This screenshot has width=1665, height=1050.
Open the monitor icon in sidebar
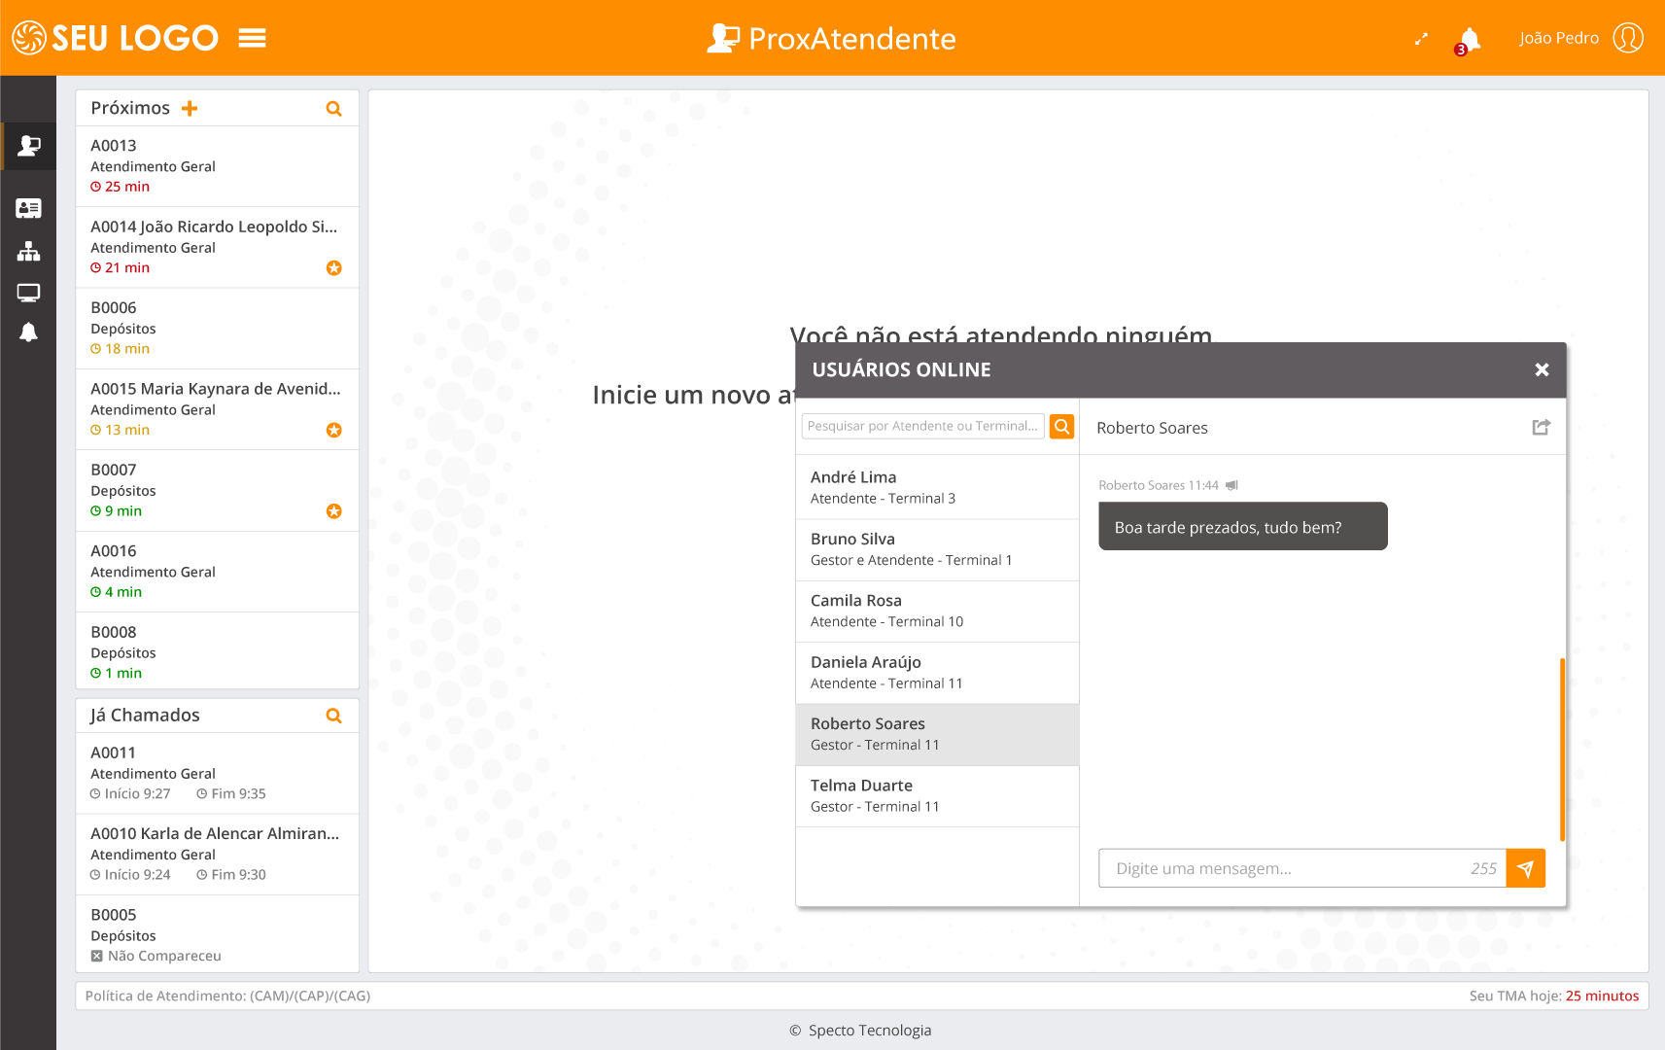click(x=28, y=292)
